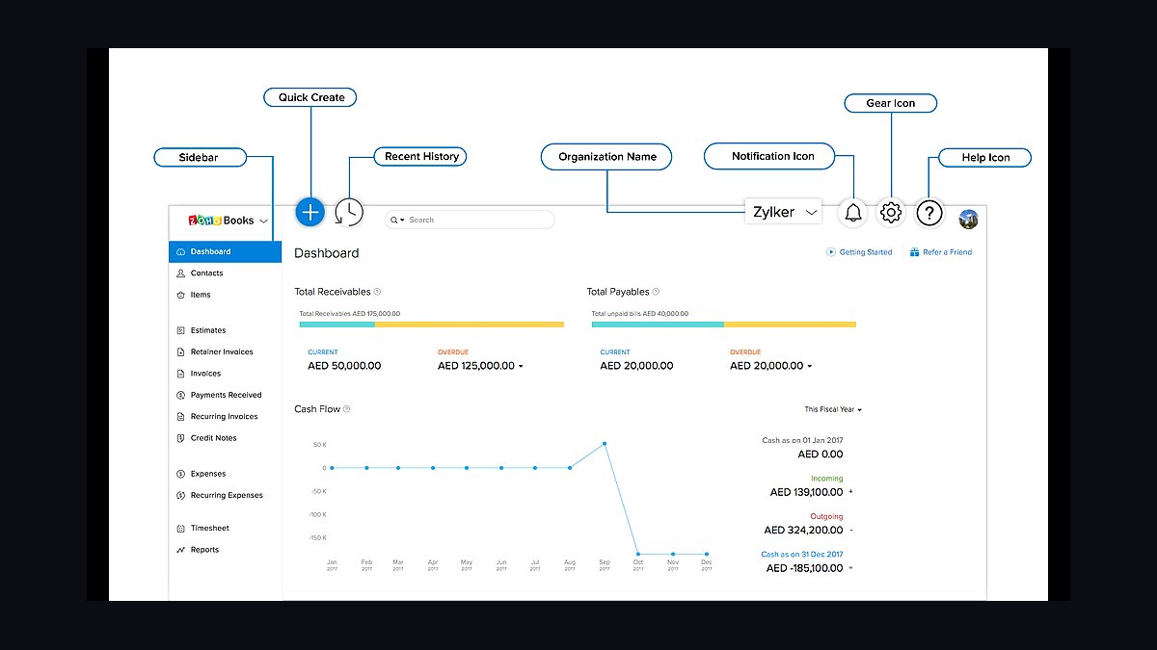This screenshot has width=1157, height=650.
Task: Expand the Zoho Books app switcher chevron
Action: (x=264, y=221)
